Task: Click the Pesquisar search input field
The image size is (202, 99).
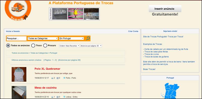Action: tap(16, 38)
